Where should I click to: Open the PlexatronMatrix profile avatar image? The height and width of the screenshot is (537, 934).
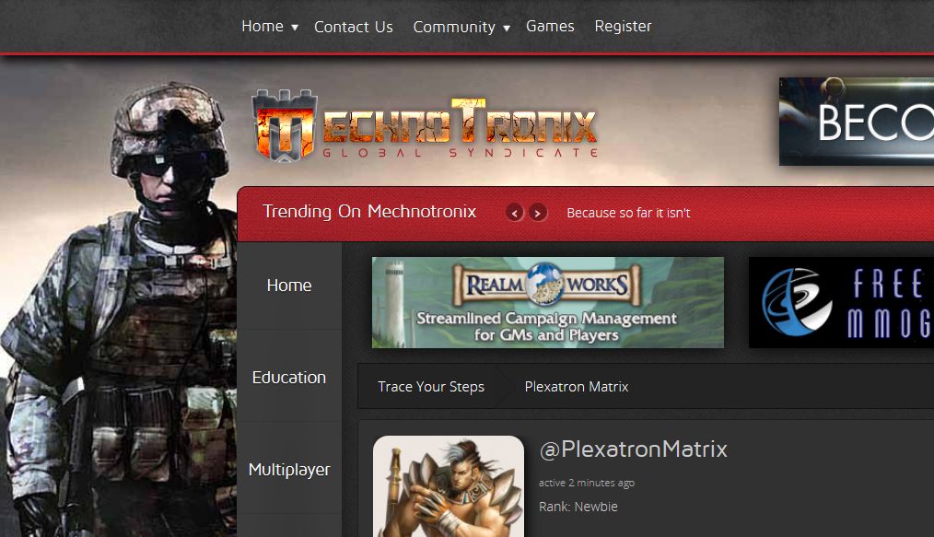point(449,486)
